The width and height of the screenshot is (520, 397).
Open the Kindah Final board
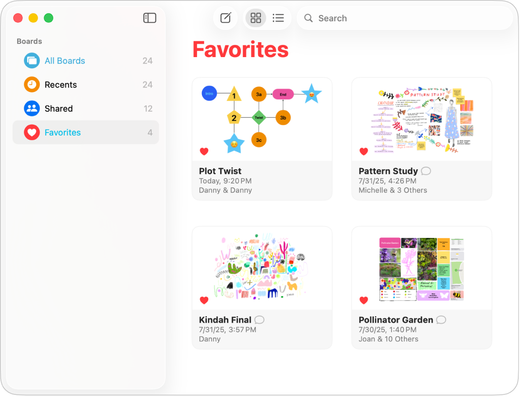(x=262, y=267)
